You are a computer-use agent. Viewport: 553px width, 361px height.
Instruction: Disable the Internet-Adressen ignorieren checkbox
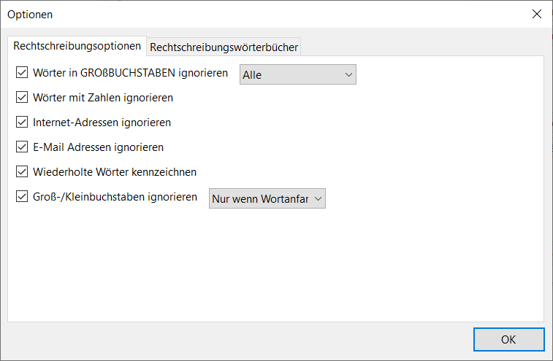tap(22, 123)
